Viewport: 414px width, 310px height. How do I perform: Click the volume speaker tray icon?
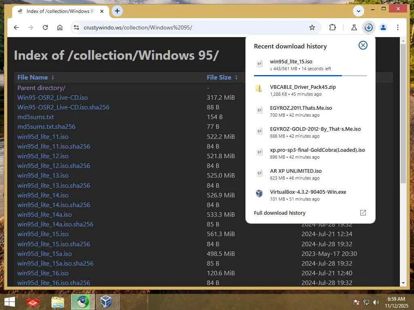[x=376, y=302]
